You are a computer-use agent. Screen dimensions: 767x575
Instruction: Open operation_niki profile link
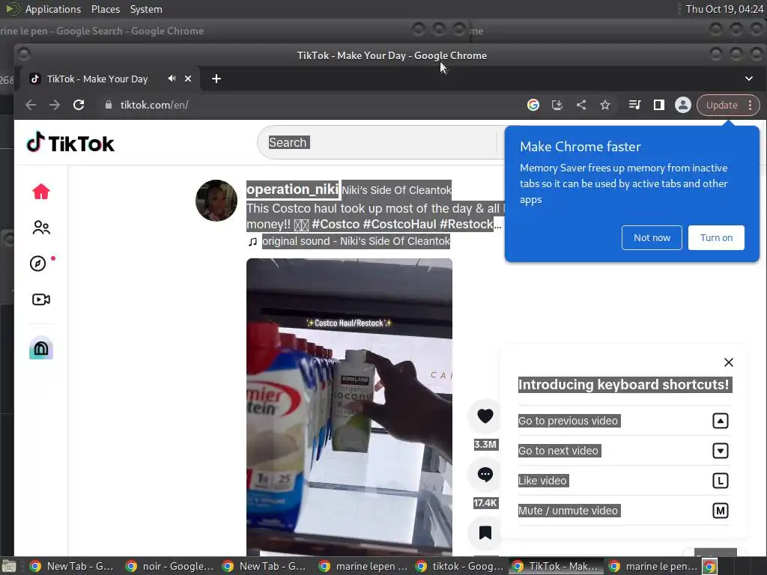[292, 189]
